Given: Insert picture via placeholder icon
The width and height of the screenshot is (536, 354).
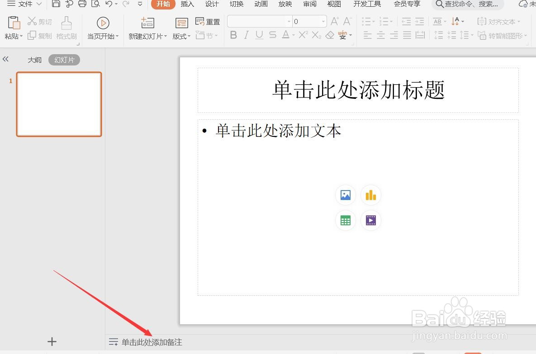Looking at the screenshot, I should tap(346, 195).
